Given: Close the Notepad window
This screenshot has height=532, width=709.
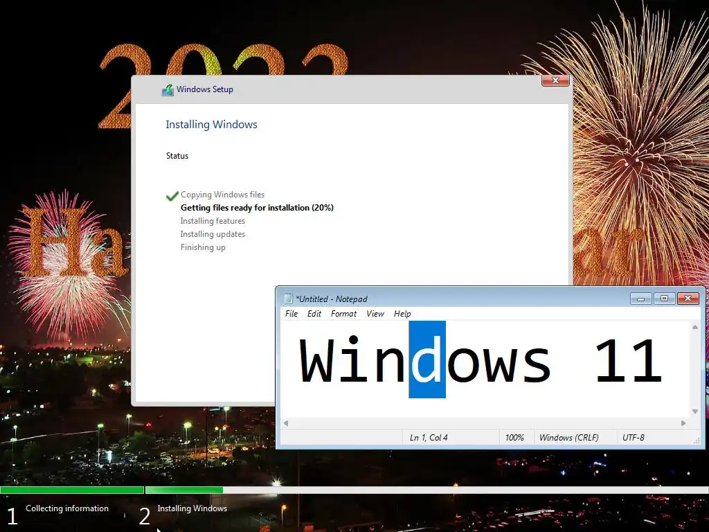Looking at the screenshot, I should click(x=688, y=299).
